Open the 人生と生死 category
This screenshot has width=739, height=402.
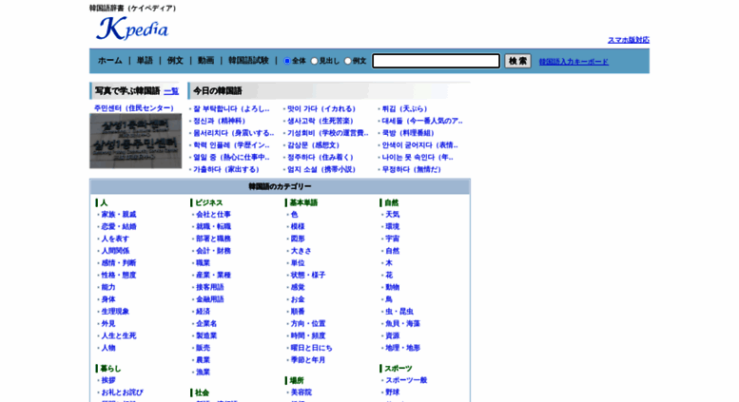119,336
